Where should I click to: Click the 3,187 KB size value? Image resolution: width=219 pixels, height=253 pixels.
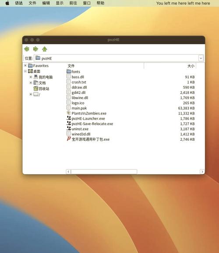187,129
